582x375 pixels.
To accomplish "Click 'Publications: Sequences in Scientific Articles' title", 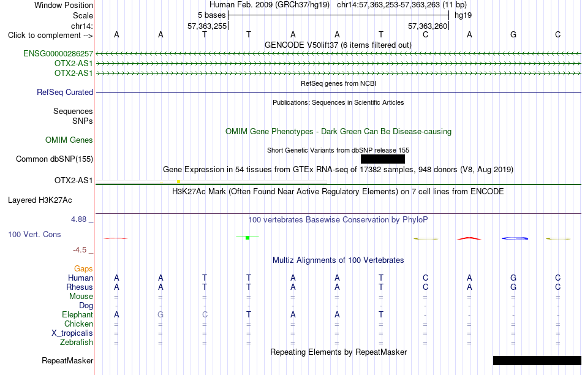I will pos(338,102).
